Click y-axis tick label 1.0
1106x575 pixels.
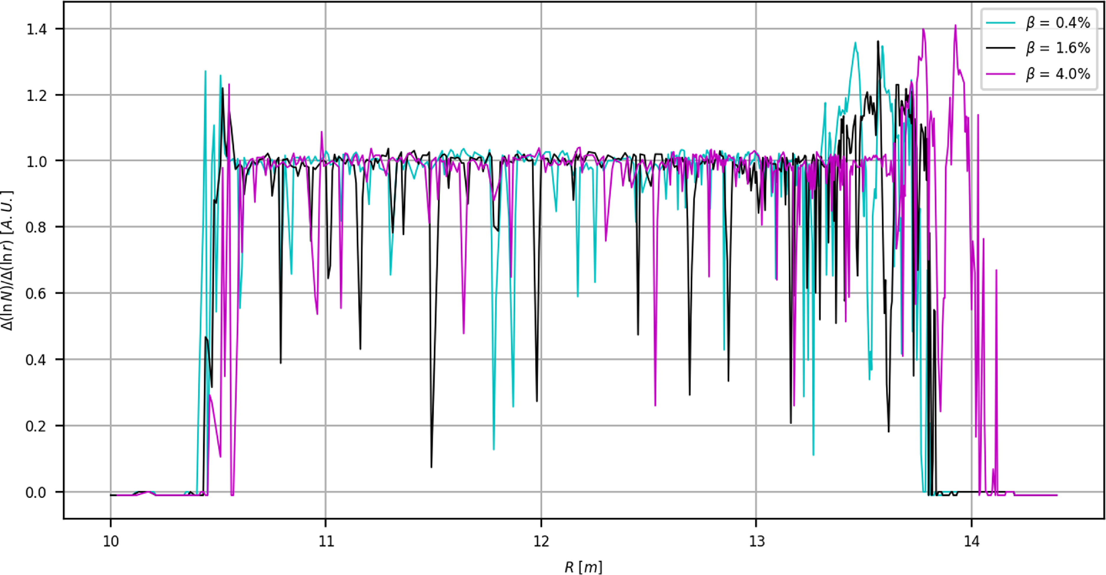pos(37,161)
